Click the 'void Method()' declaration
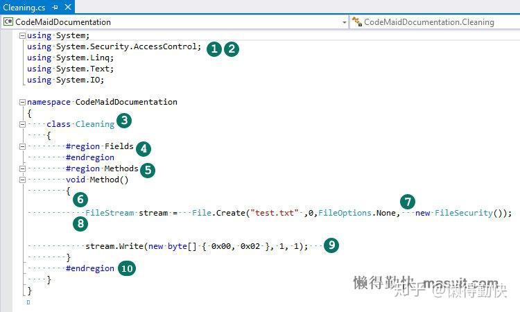 (97, 180)
